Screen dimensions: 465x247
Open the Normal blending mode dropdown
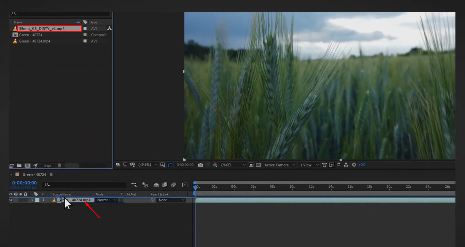[106, 200]
